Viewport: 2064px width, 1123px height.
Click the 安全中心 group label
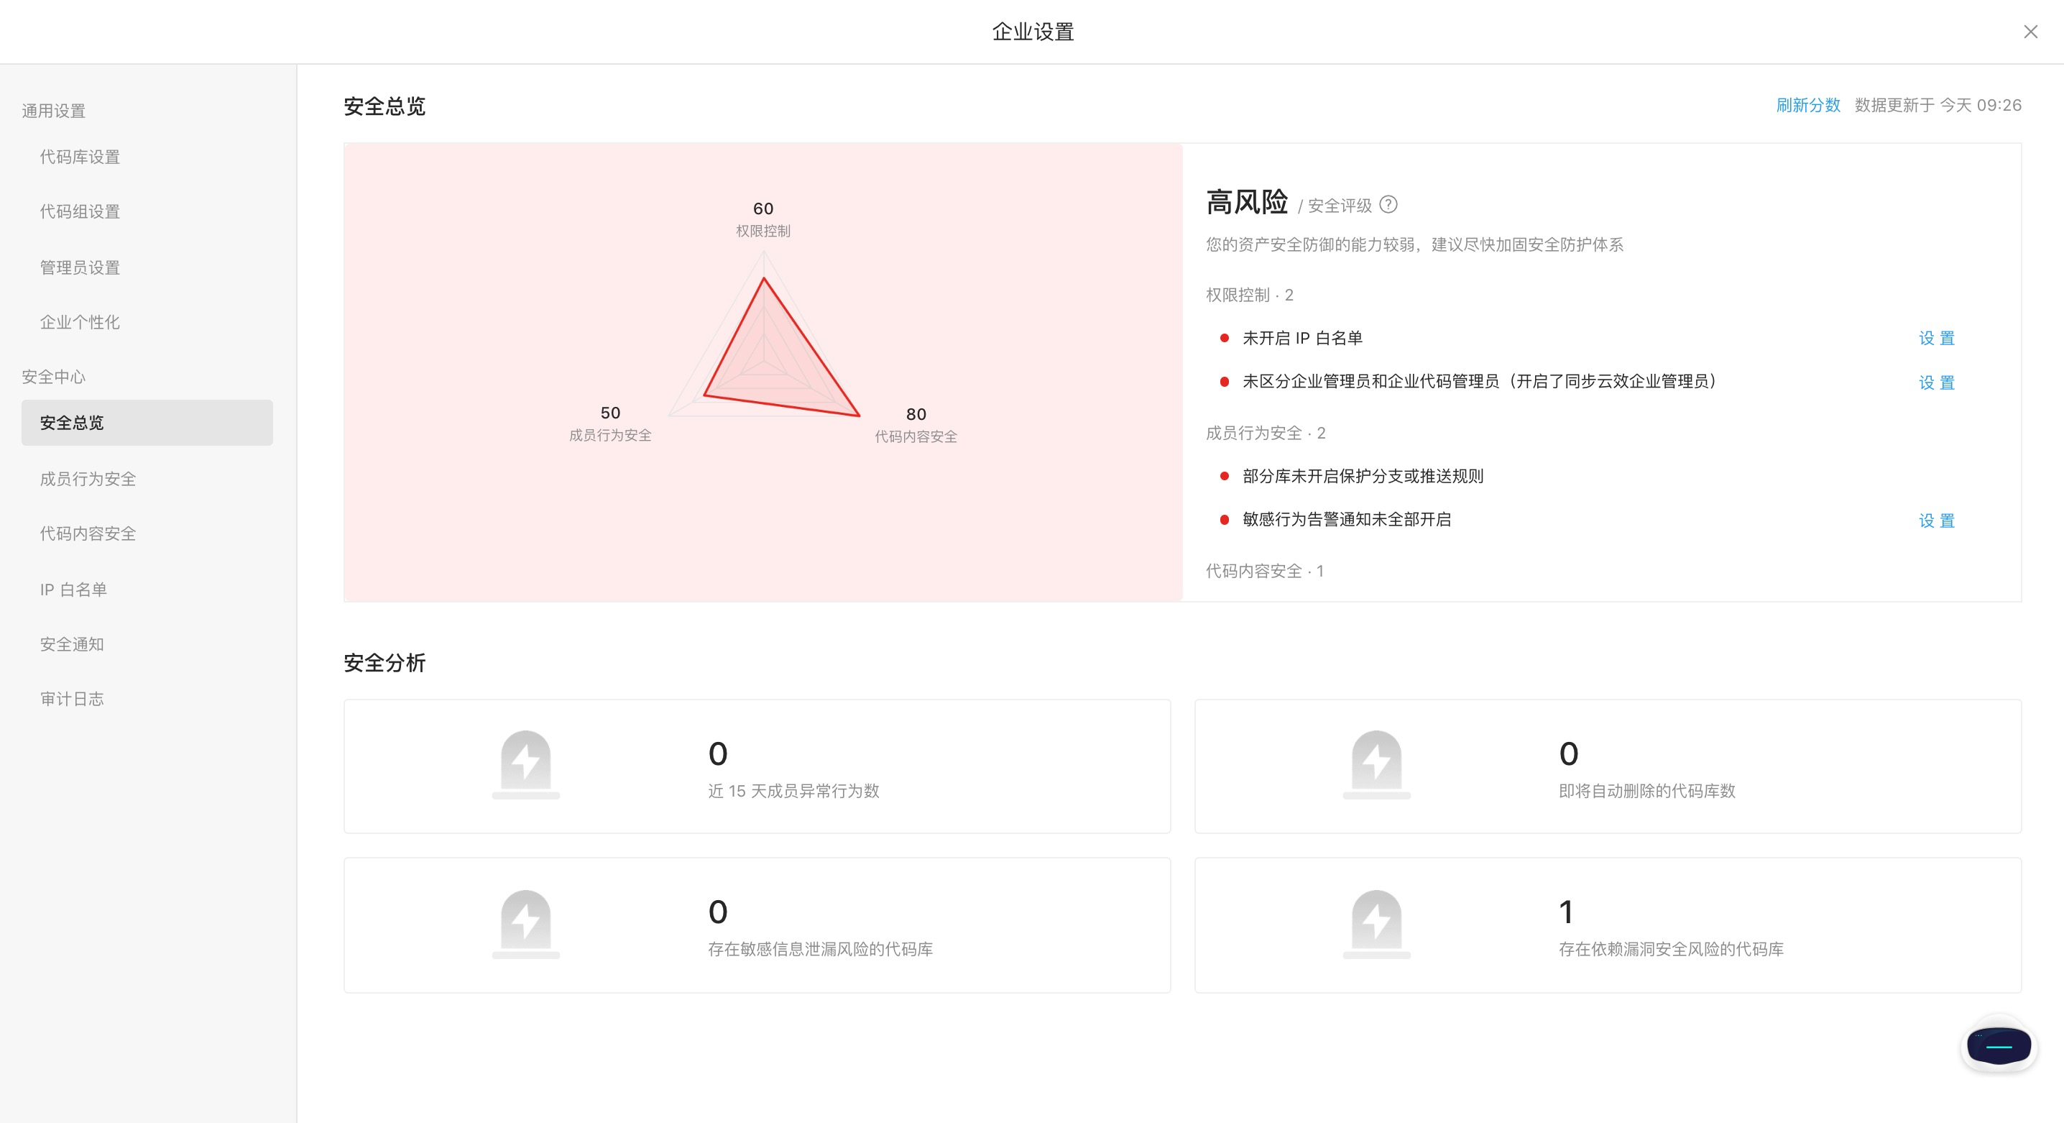click(x=54, y=377)
